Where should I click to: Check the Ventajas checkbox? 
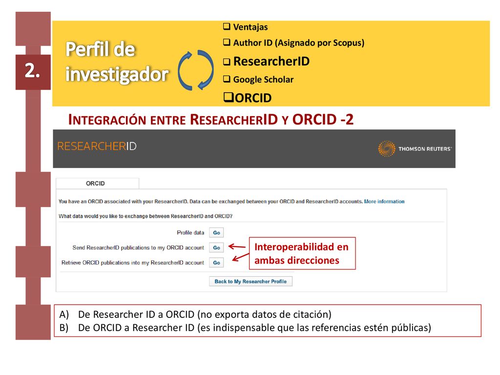coord(227,26)
